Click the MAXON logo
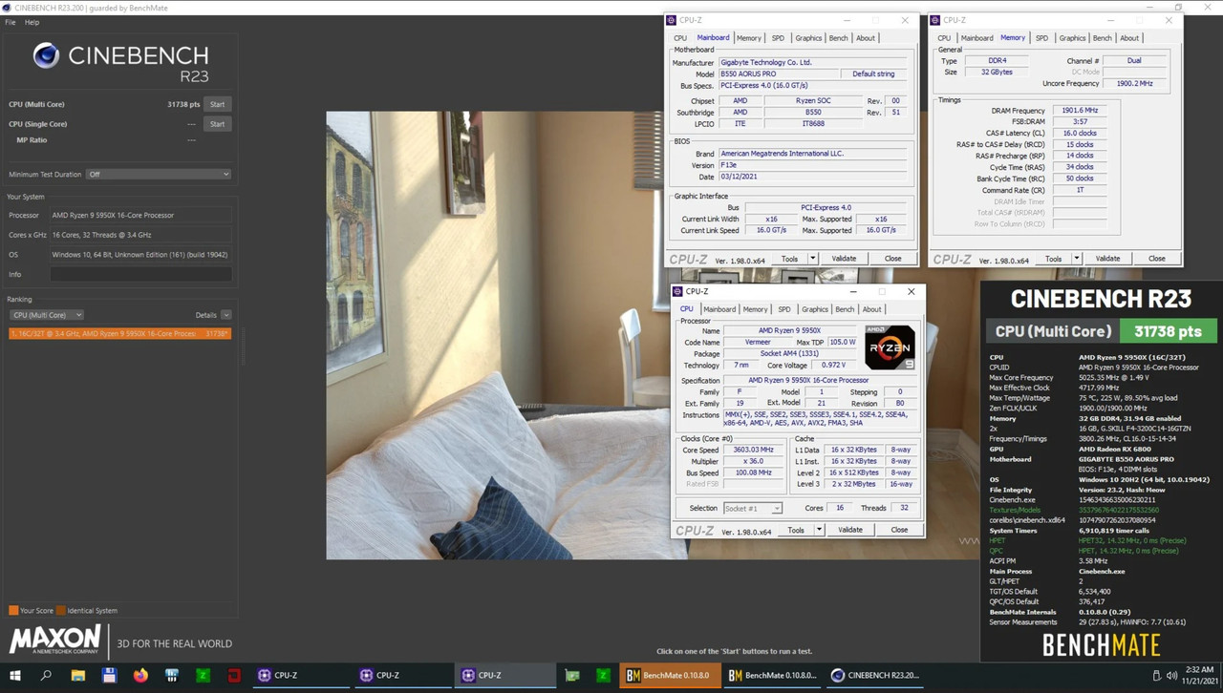Viewport: 1223px width, 693px height. click(x=54, y=640)
